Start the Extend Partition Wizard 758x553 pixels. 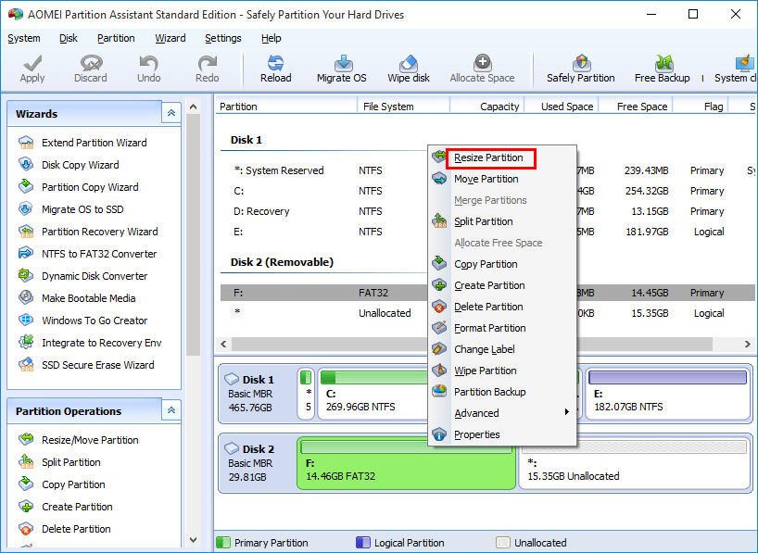[x=82, y=143]
